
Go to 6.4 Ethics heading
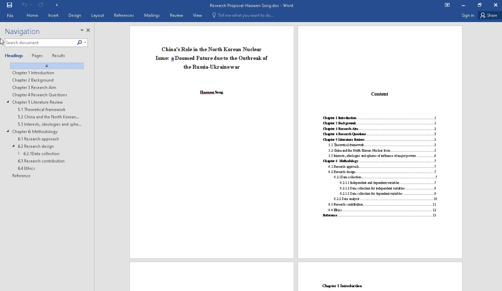tap(26, 169)
